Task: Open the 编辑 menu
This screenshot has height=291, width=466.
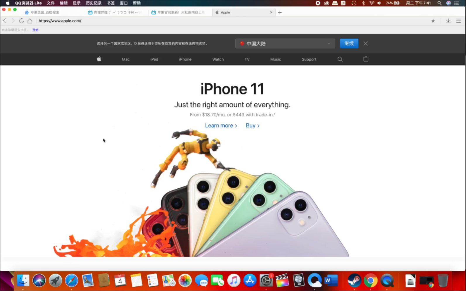Action: click(63, 3)
